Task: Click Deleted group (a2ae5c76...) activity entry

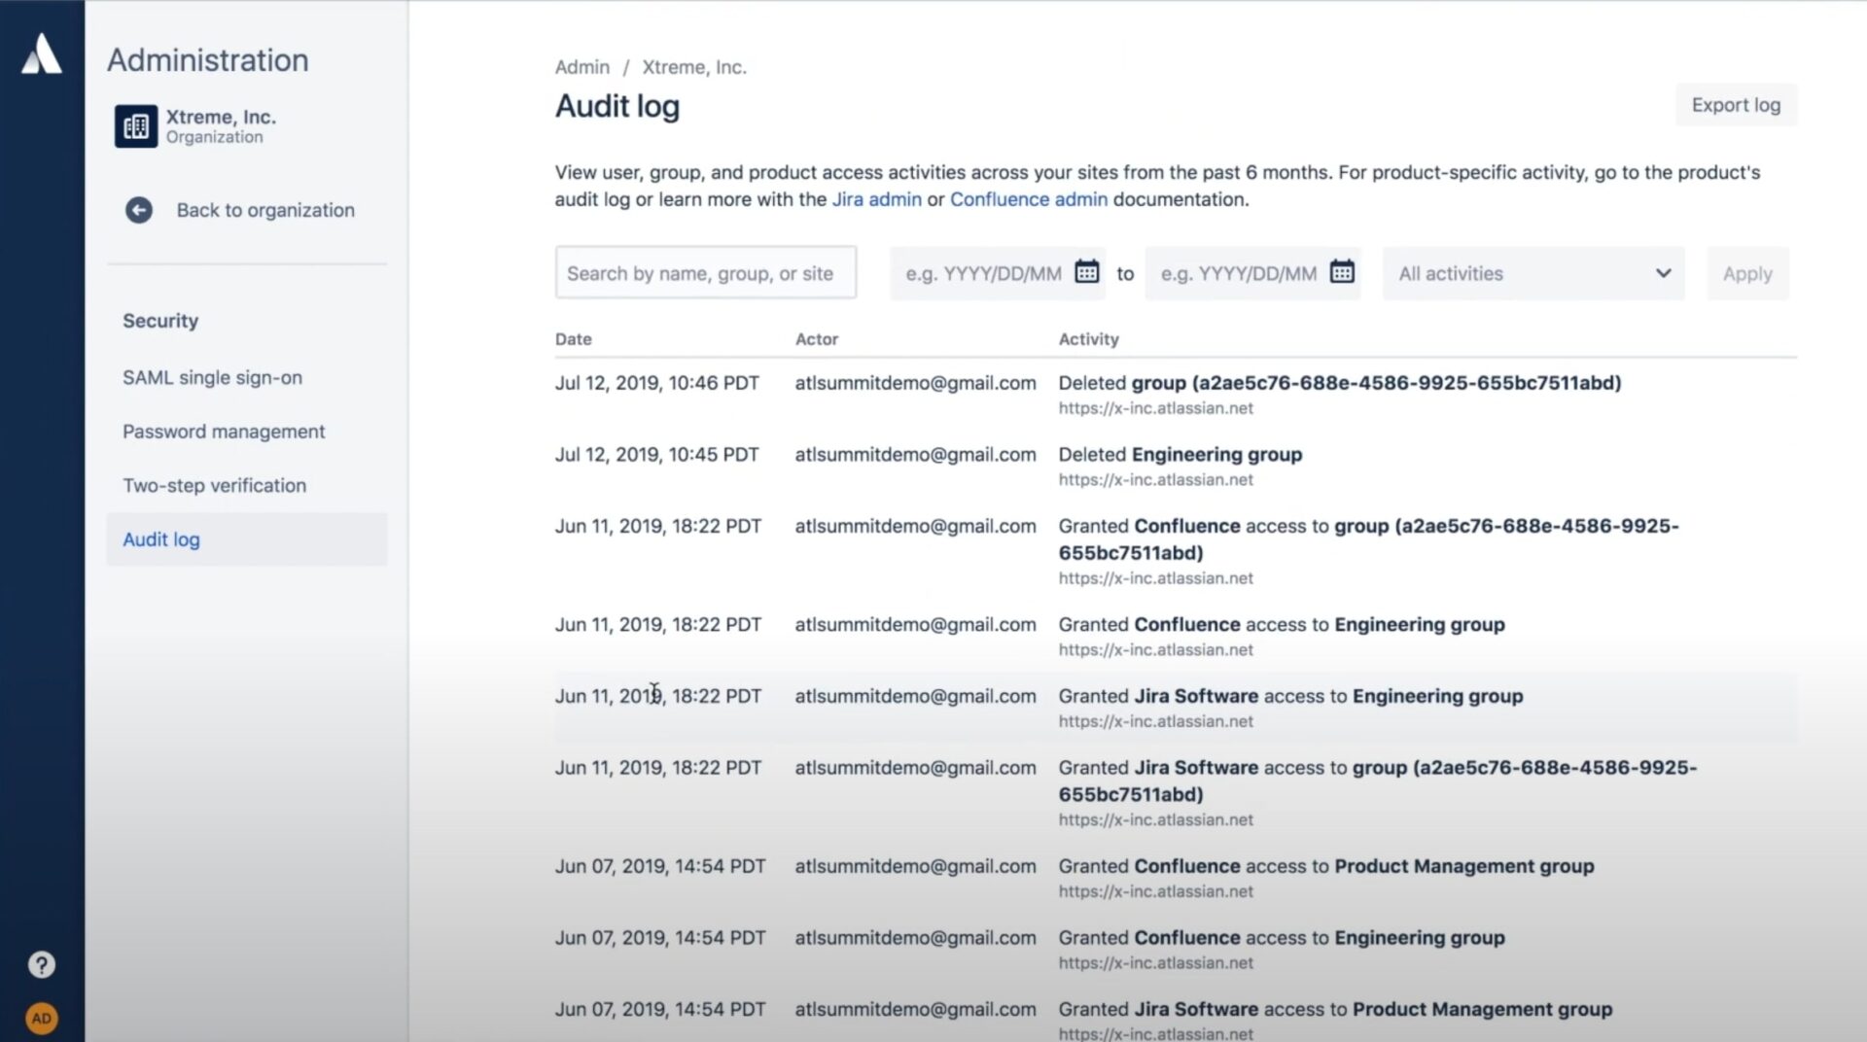Action: (1340, 383)
